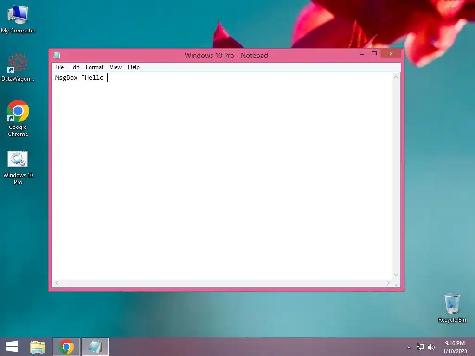Viewport: 475px width, 356px height.
Task: Click the Notepad title bar icon
Action: (x=57, y=56)
